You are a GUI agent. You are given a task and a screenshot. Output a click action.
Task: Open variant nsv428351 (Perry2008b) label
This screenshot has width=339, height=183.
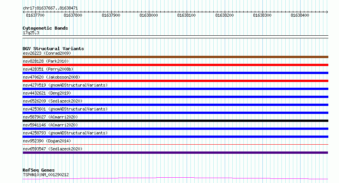[x=48, y=69]
